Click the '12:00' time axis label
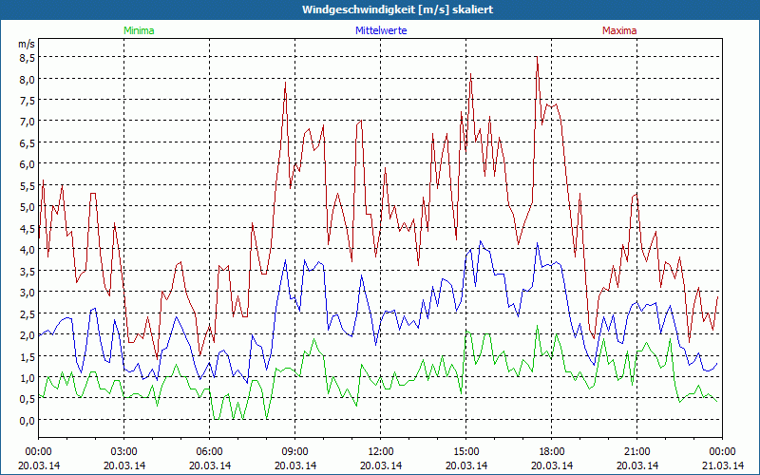760x475 pixels. [381, 452]
